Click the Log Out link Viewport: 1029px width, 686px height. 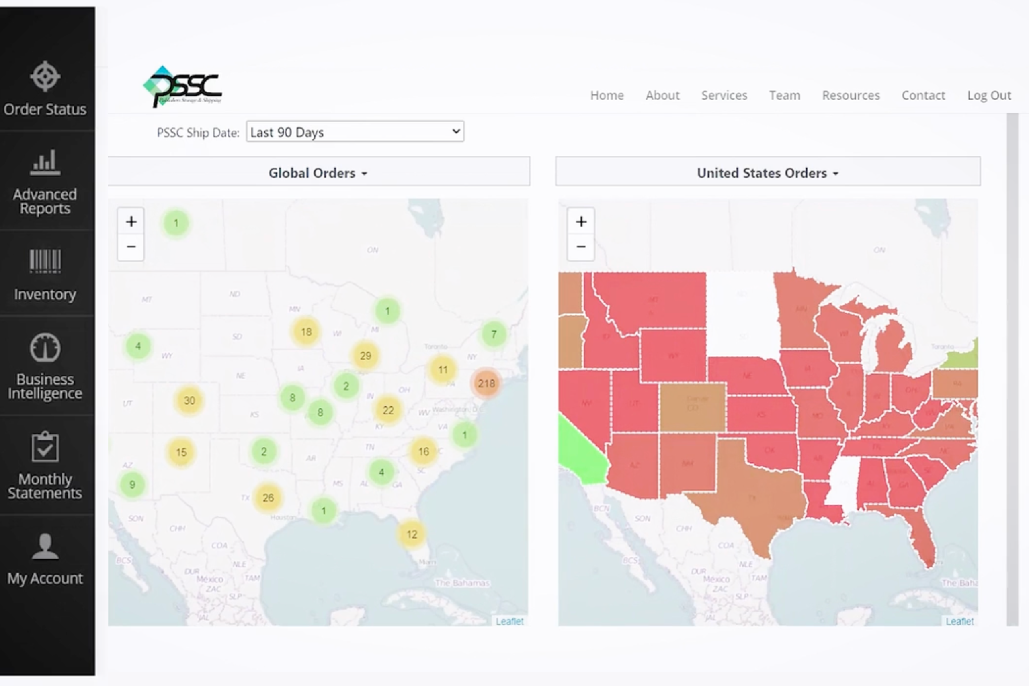tap(989, 95)
